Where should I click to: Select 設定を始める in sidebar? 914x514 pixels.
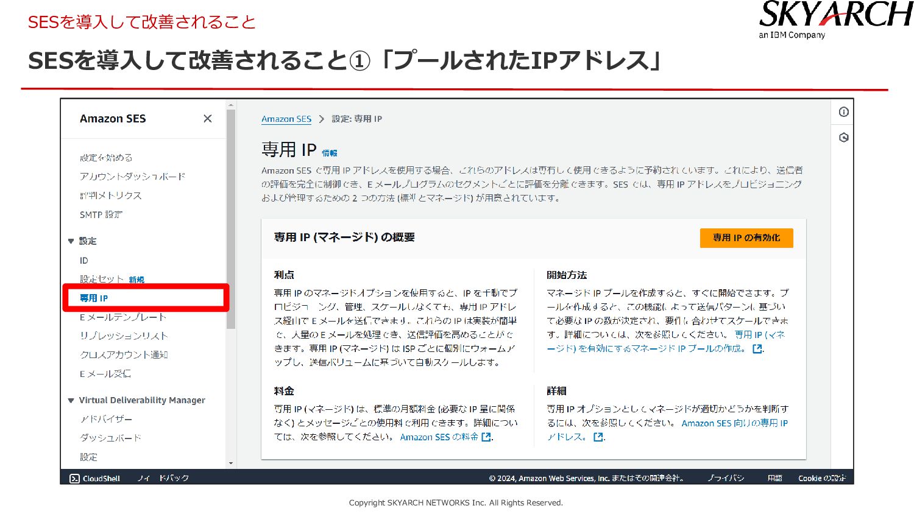pyautogui.click(x=106, y=158)
